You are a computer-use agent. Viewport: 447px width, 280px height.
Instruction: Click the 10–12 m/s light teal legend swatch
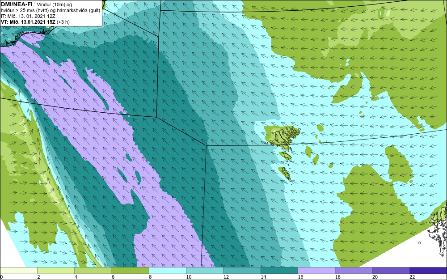205,270
